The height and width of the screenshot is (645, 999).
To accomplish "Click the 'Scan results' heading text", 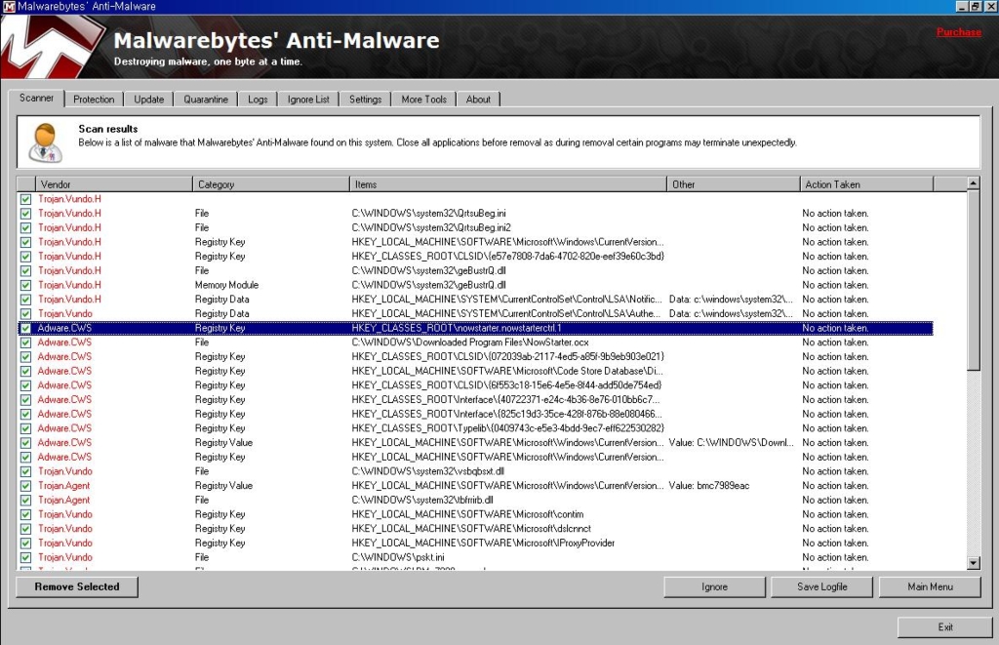I will 108,129.
